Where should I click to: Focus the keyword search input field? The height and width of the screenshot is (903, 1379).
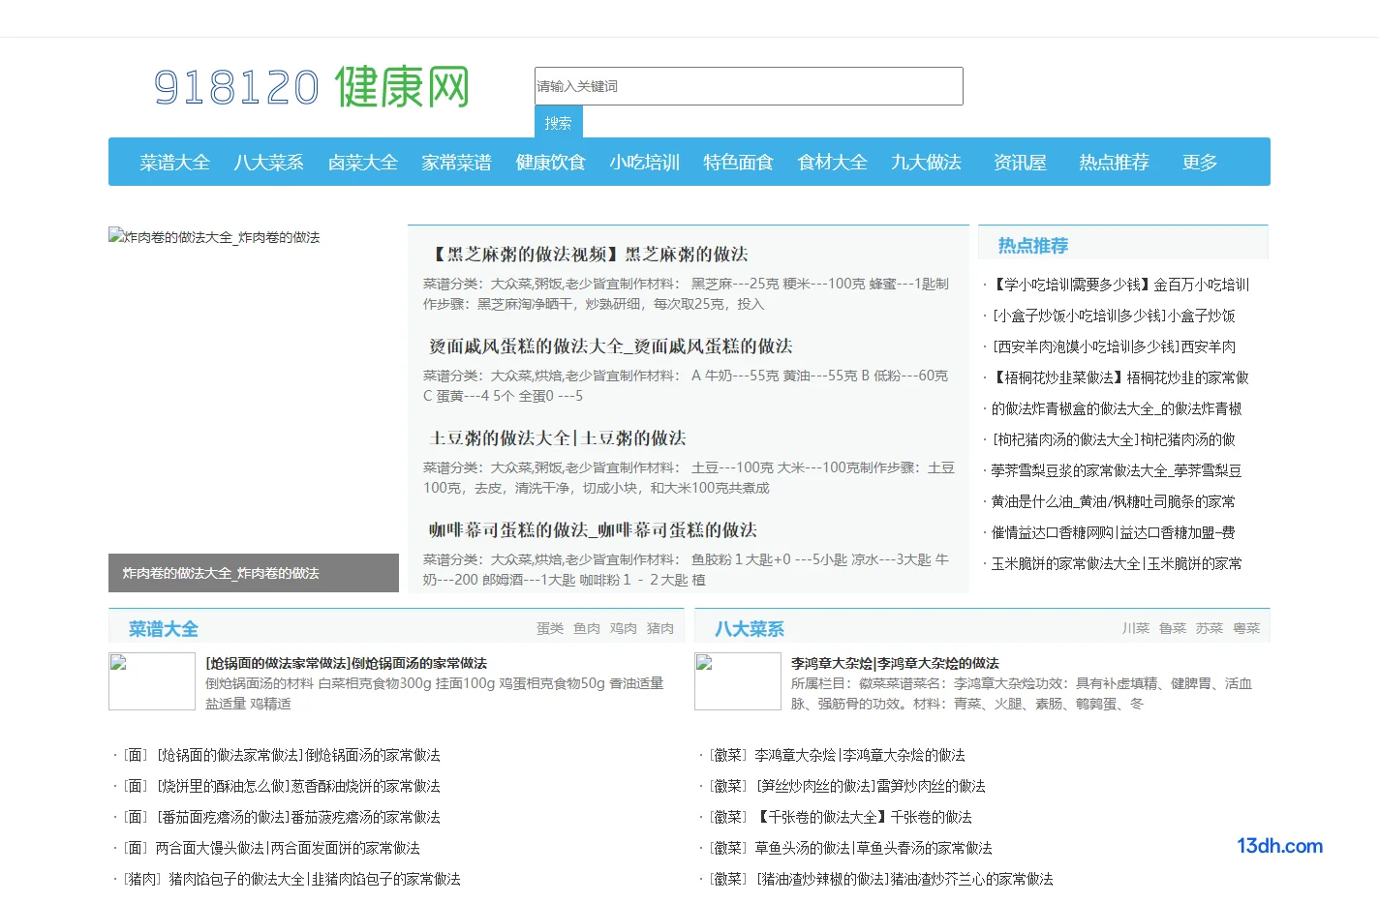(x=749, y=86)
